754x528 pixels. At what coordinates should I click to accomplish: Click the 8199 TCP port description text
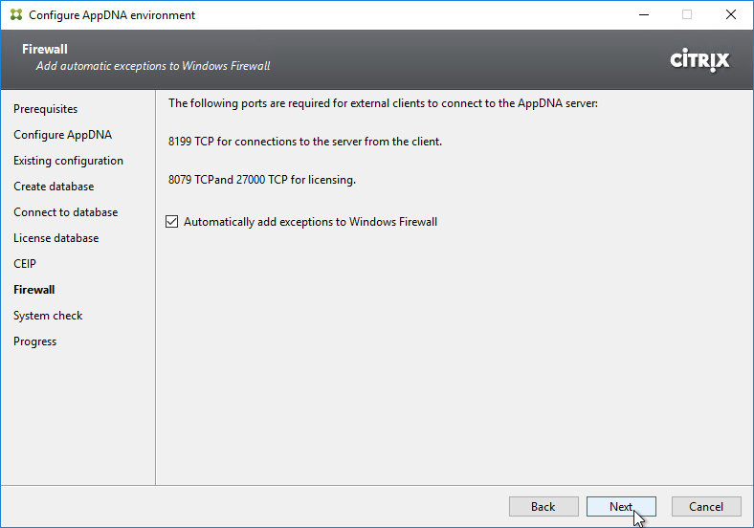(305, 142)
